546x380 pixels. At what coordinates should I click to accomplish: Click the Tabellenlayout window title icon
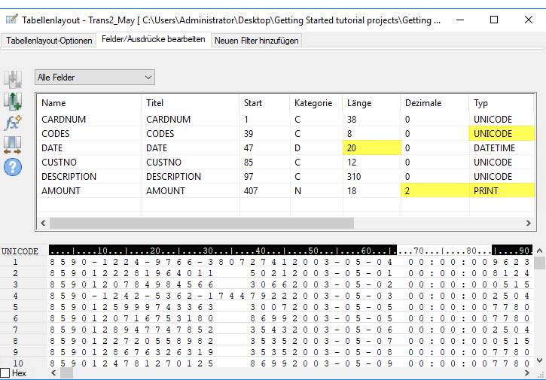(x=11, y=20)
